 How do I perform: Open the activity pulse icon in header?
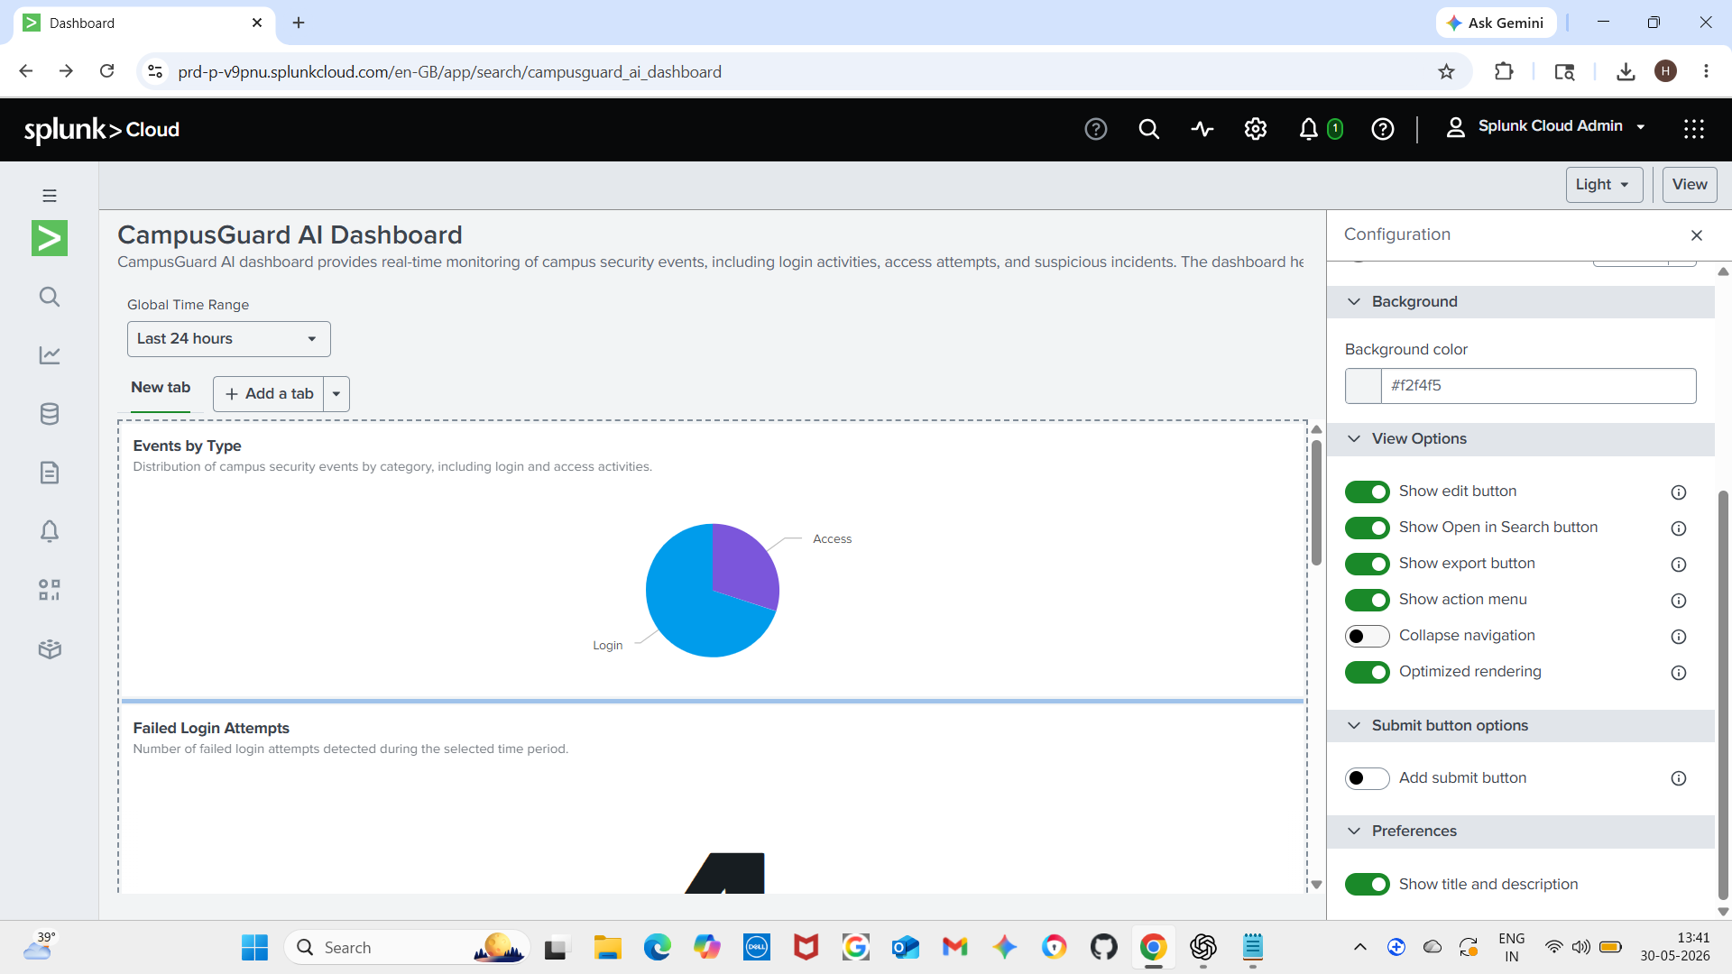(x=1202, y=129)
